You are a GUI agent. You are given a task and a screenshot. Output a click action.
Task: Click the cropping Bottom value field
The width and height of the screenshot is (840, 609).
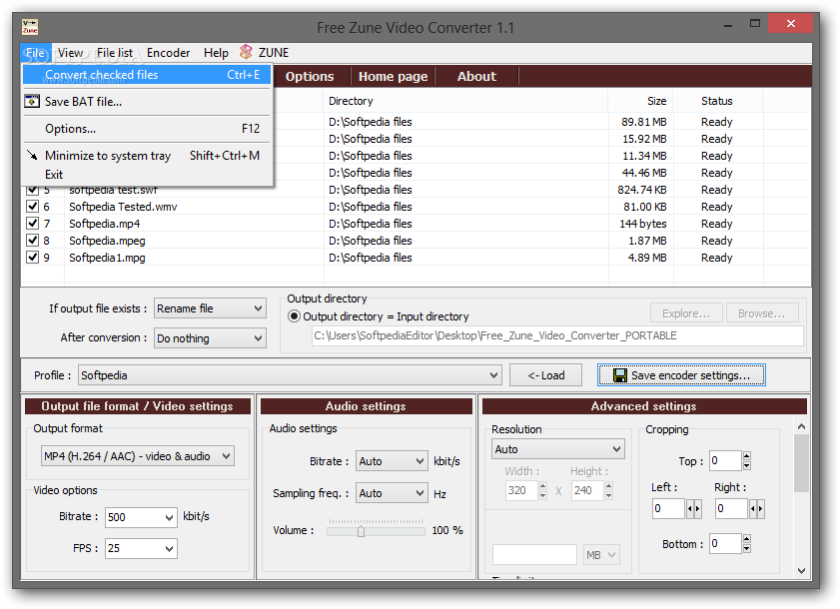(725, 544)
